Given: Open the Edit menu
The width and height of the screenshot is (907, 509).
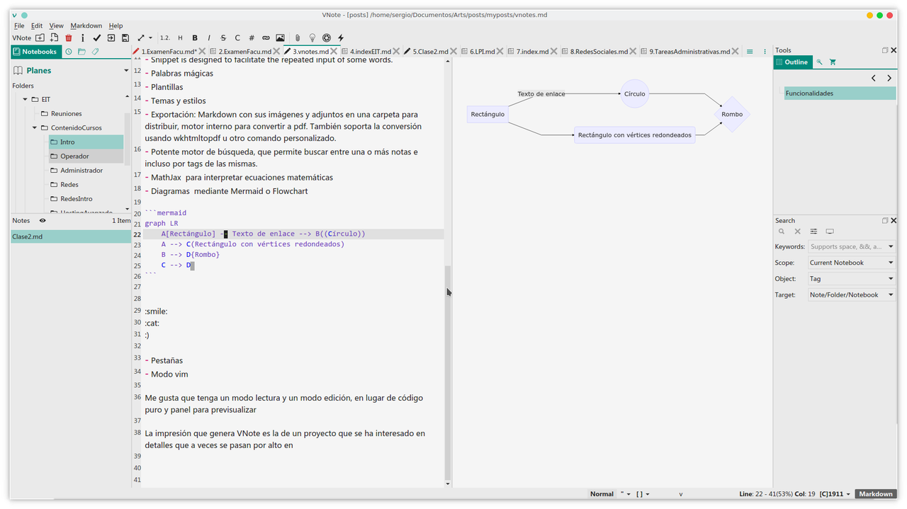Looking at the screenshot, I should point(37,25).
